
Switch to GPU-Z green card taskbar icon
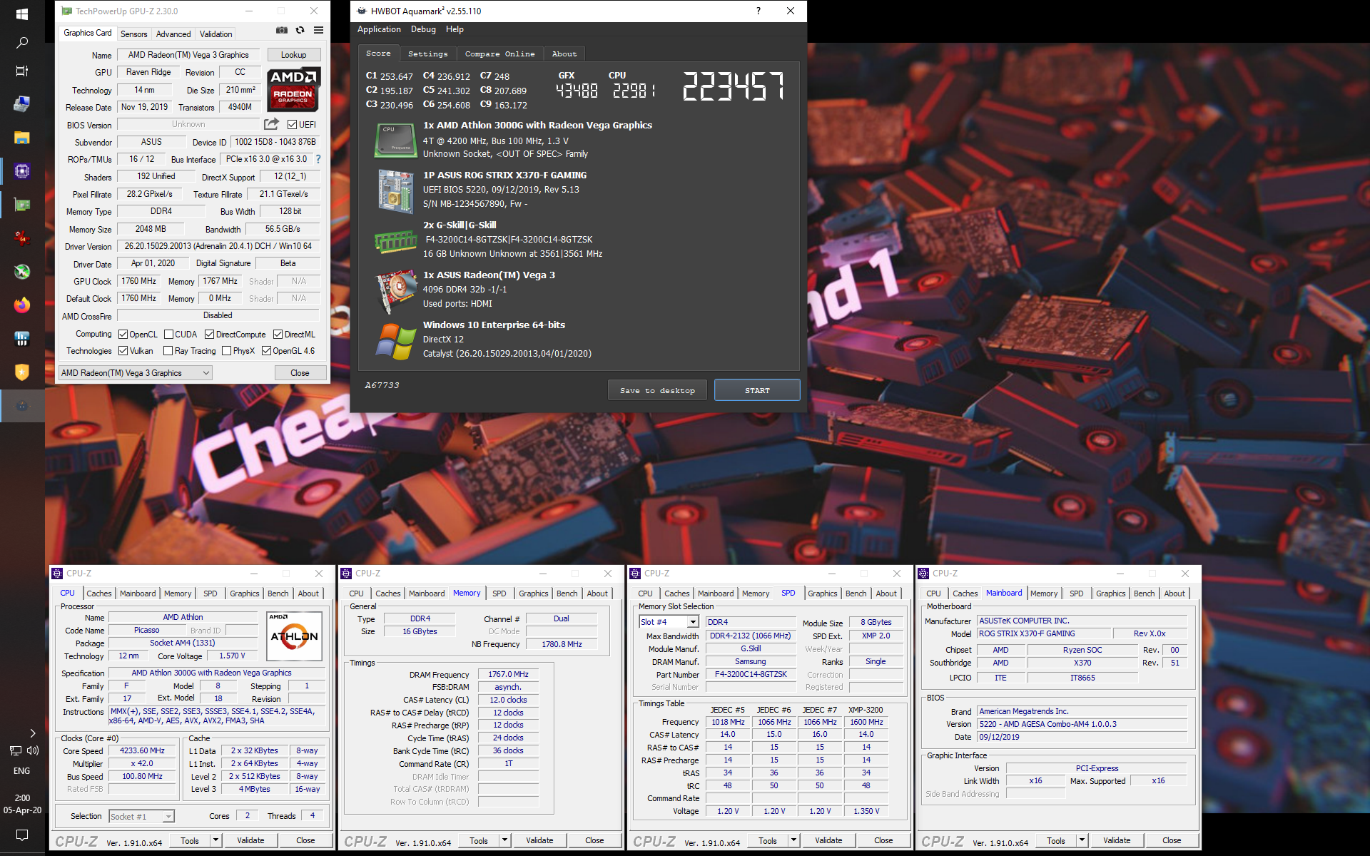pyautogui.click(x=22, y=205)
